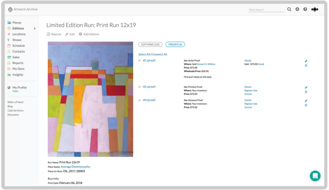
Task: Edit Museum Proof with pencil icon
Action: tap(306, 101)
